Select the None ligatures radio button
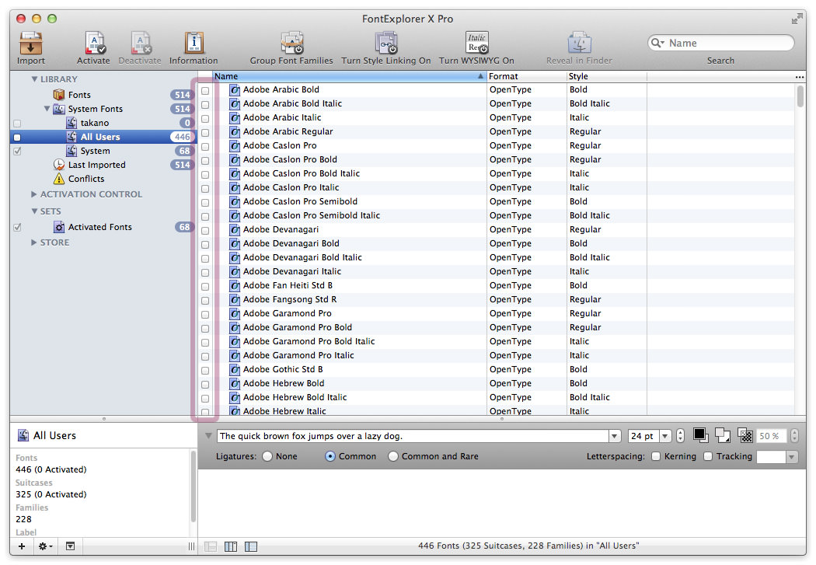 pos(267,456)
